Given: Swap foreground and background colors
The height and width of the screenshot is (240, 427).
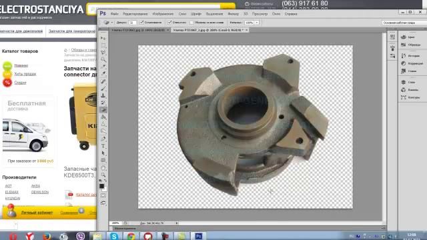Looking at the screenshot, I should pyautogui.click(x=105, y=181).
